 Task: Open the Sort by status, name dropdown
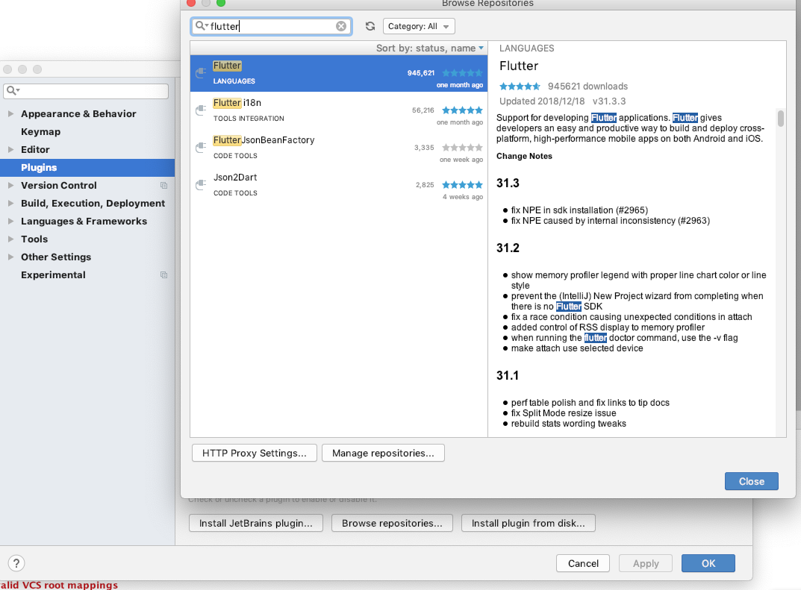tap(430, 48)
